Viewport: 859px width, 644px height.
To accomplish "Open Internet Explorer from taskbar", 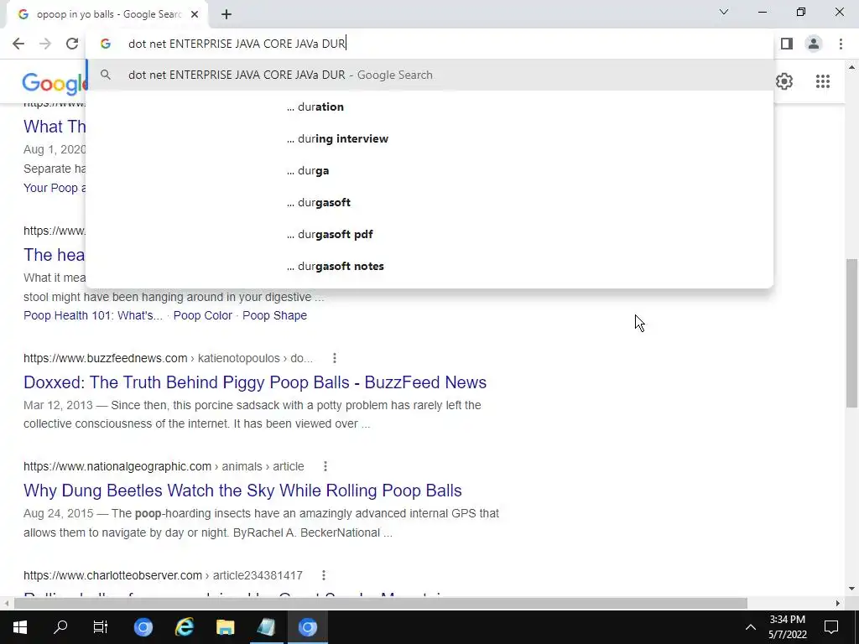I will pyautogui.click(x=185, y=627).
